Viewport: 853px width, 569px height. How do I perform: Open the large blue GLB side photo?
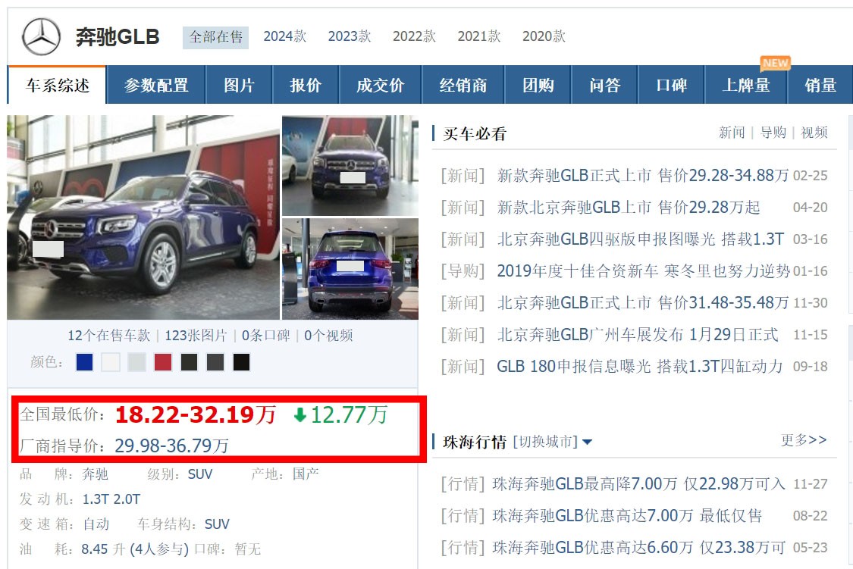[143, 217]
